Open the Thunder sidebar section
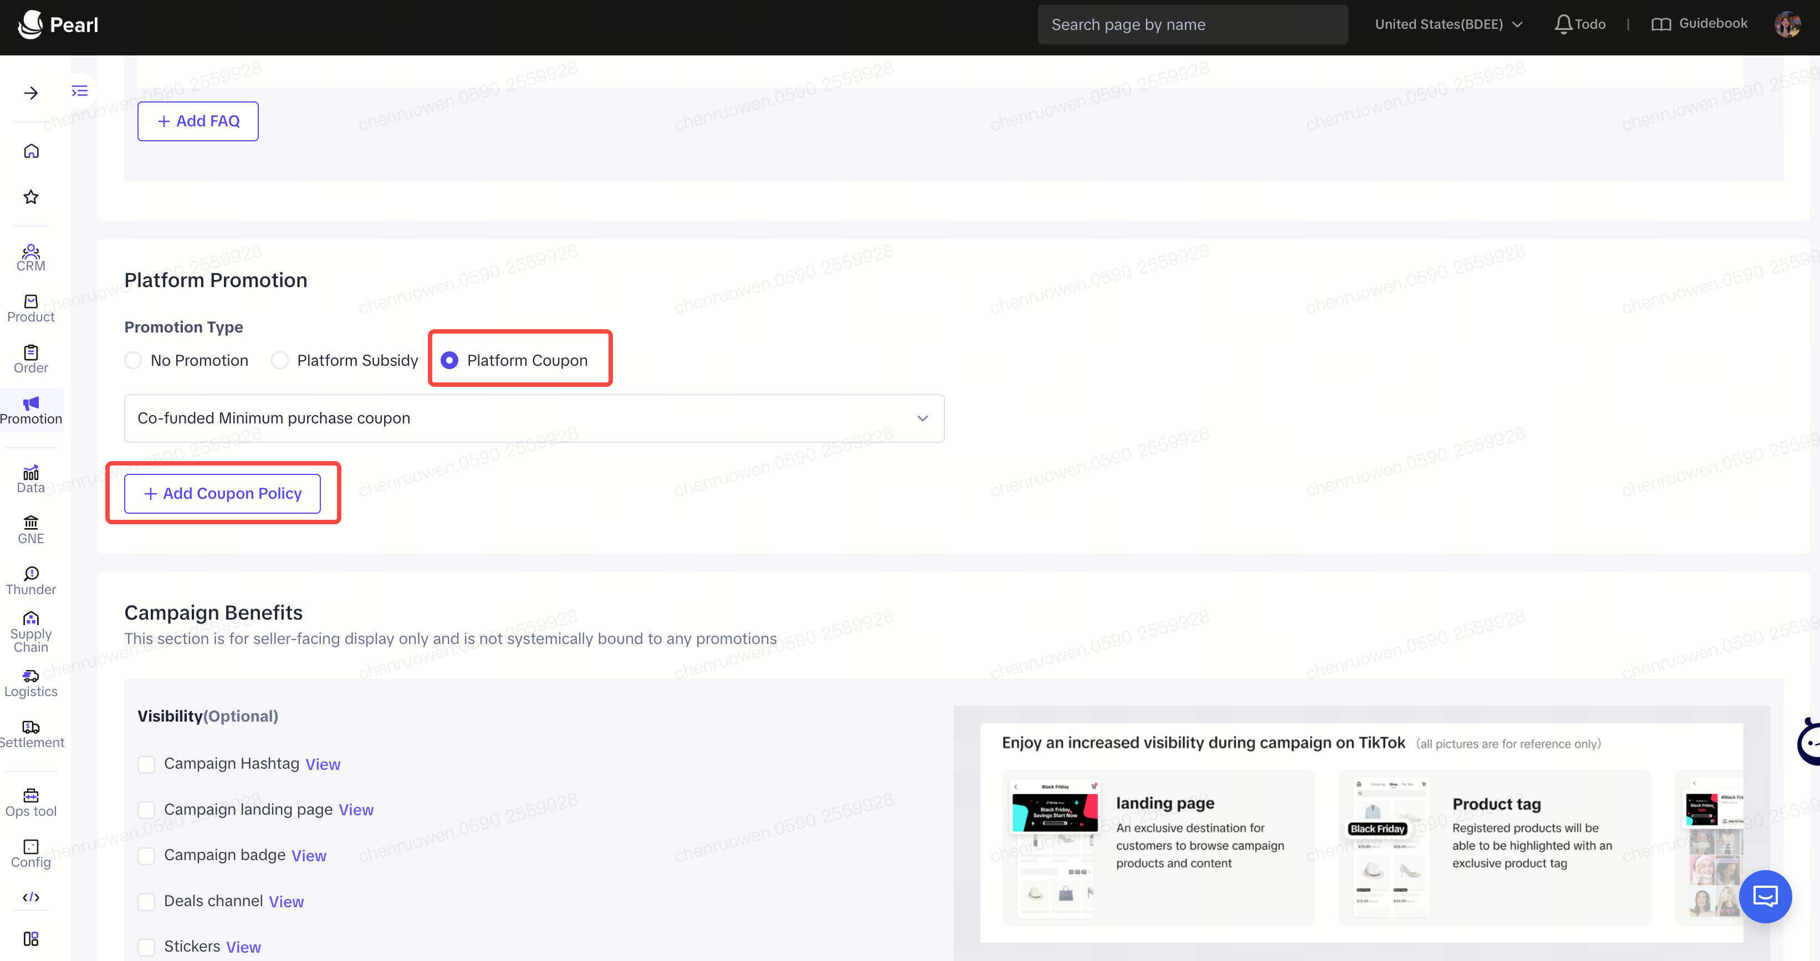Viewport: 1820px width, 961px height. point(31,581)
